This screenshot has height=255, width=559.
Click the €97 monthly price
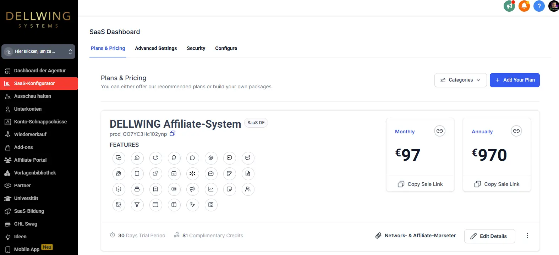coord(408,155)
